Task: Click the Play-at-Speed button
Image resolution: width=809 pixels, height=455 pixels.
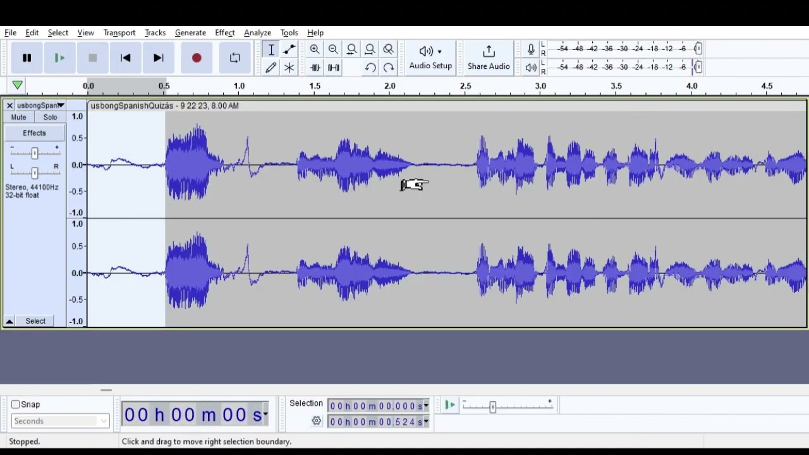Action: 449,405
